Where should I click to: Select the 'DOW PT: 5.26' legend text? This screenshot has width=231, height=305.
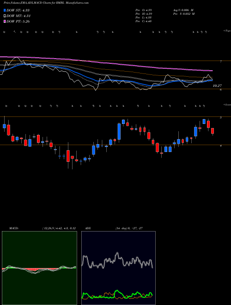18,22
